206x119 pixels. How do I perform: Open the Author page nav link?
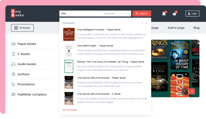point(176,28)
